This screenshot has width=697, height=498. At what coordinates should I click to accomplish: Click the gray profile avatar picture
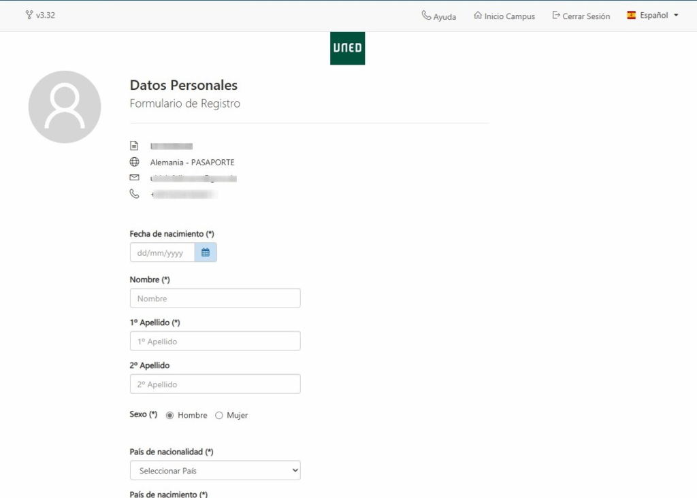click(65, 107)
